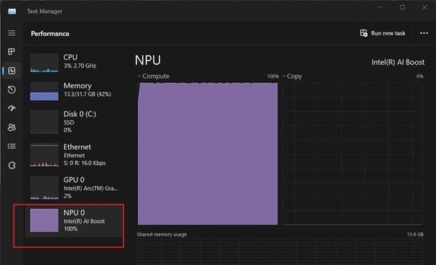Expand the Copy graph dropdown
Screen dimensions: 436x265
pos(284,76)
